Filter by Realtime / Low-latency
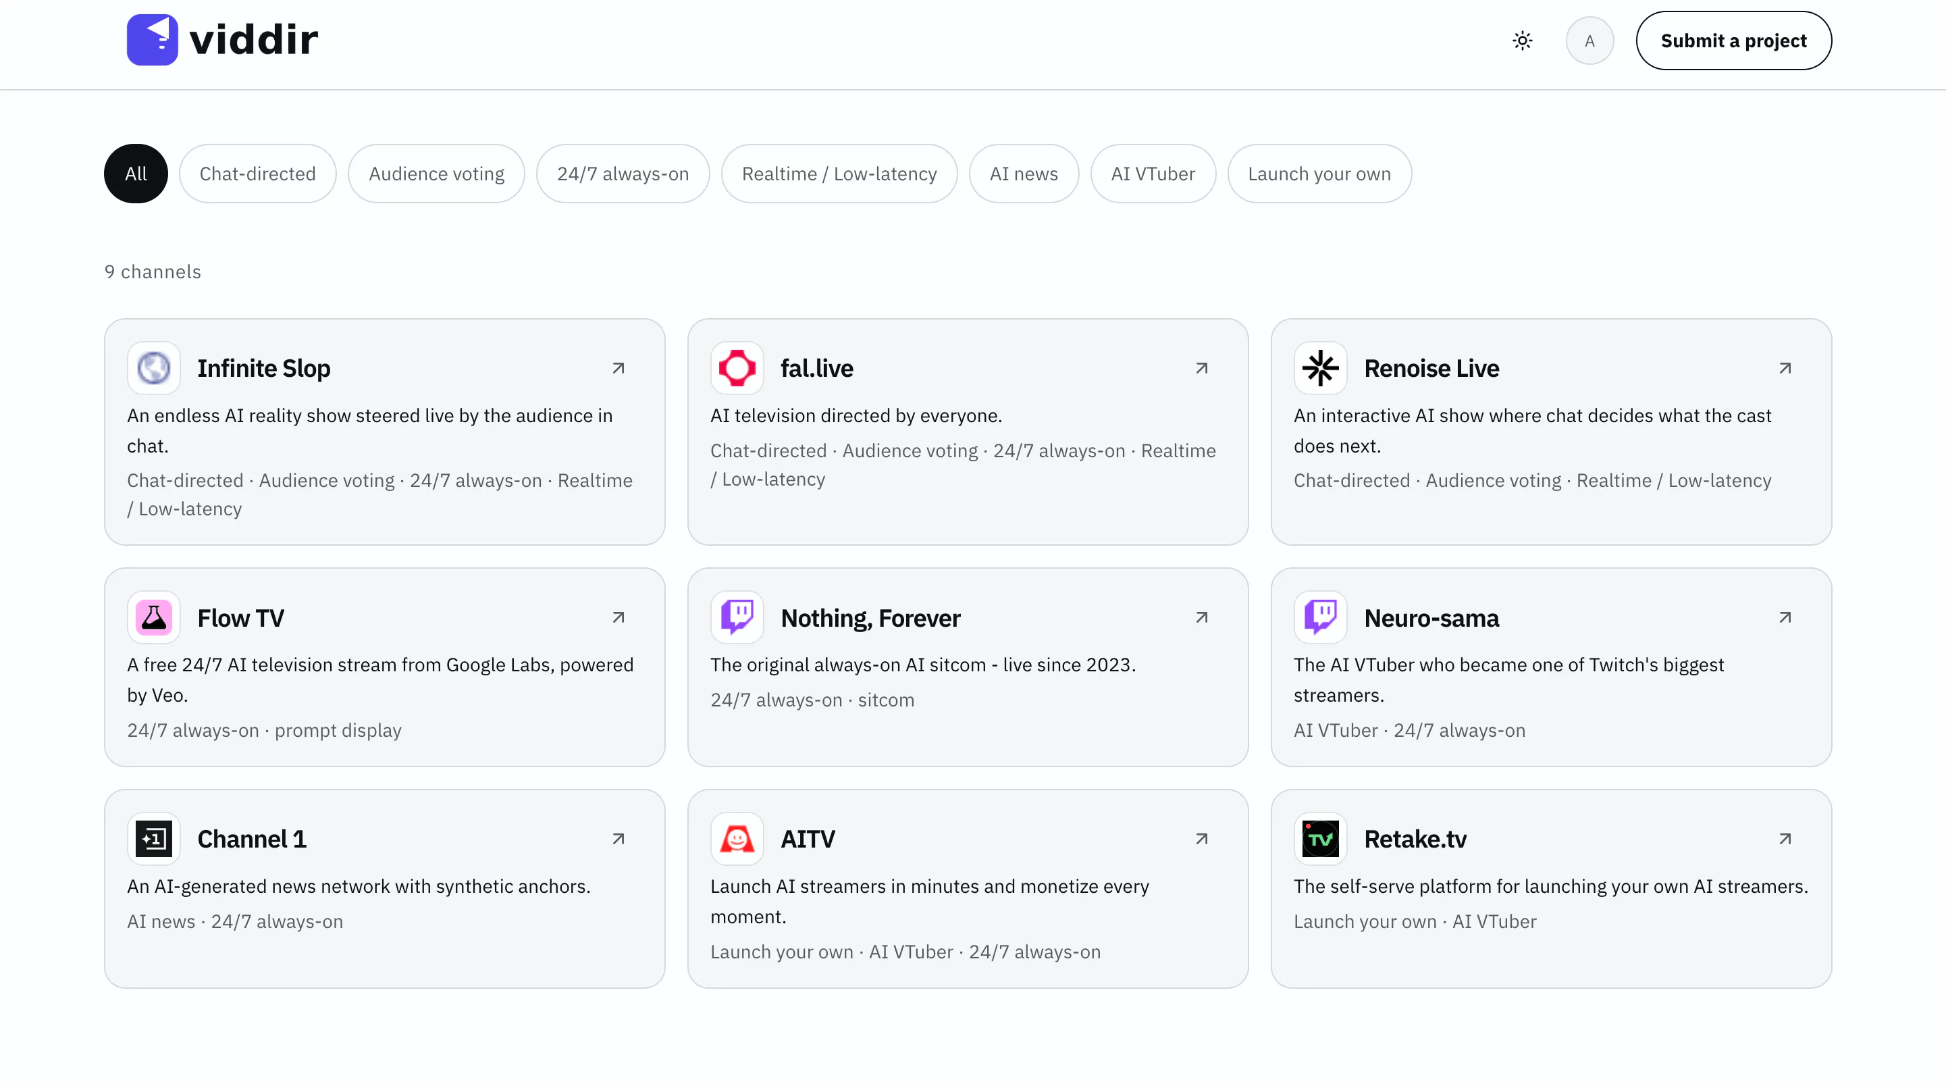The width and height of the screenshot is (1946, 1086). point(839,174)
